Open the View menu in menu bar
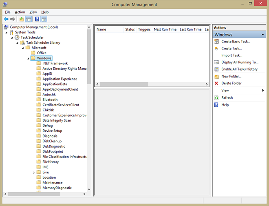Viewport: 269px width, 206px height. click(33, 12)
